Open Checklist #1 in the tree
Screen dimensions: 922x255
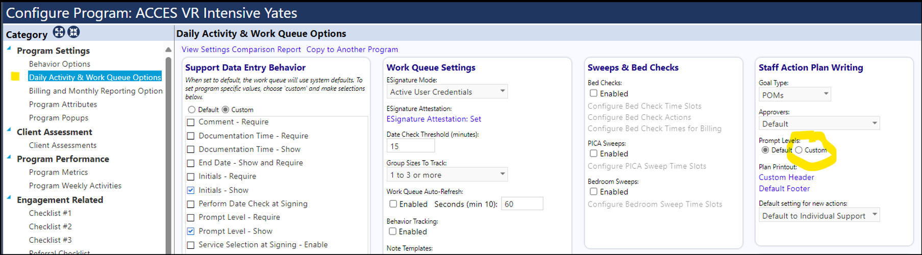50,213
